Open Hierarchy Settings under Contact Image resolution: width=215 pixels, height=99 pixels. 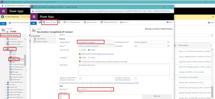16,77
